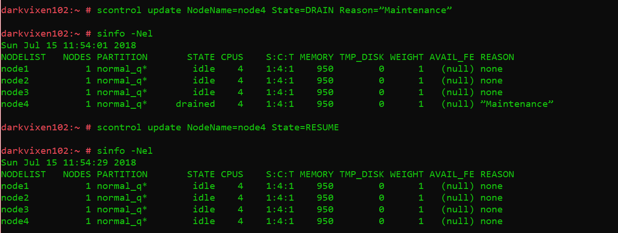This screenshot has width=618, height=233.
Task: Click the MEMORY header in the second table
Action: point(316,174)
